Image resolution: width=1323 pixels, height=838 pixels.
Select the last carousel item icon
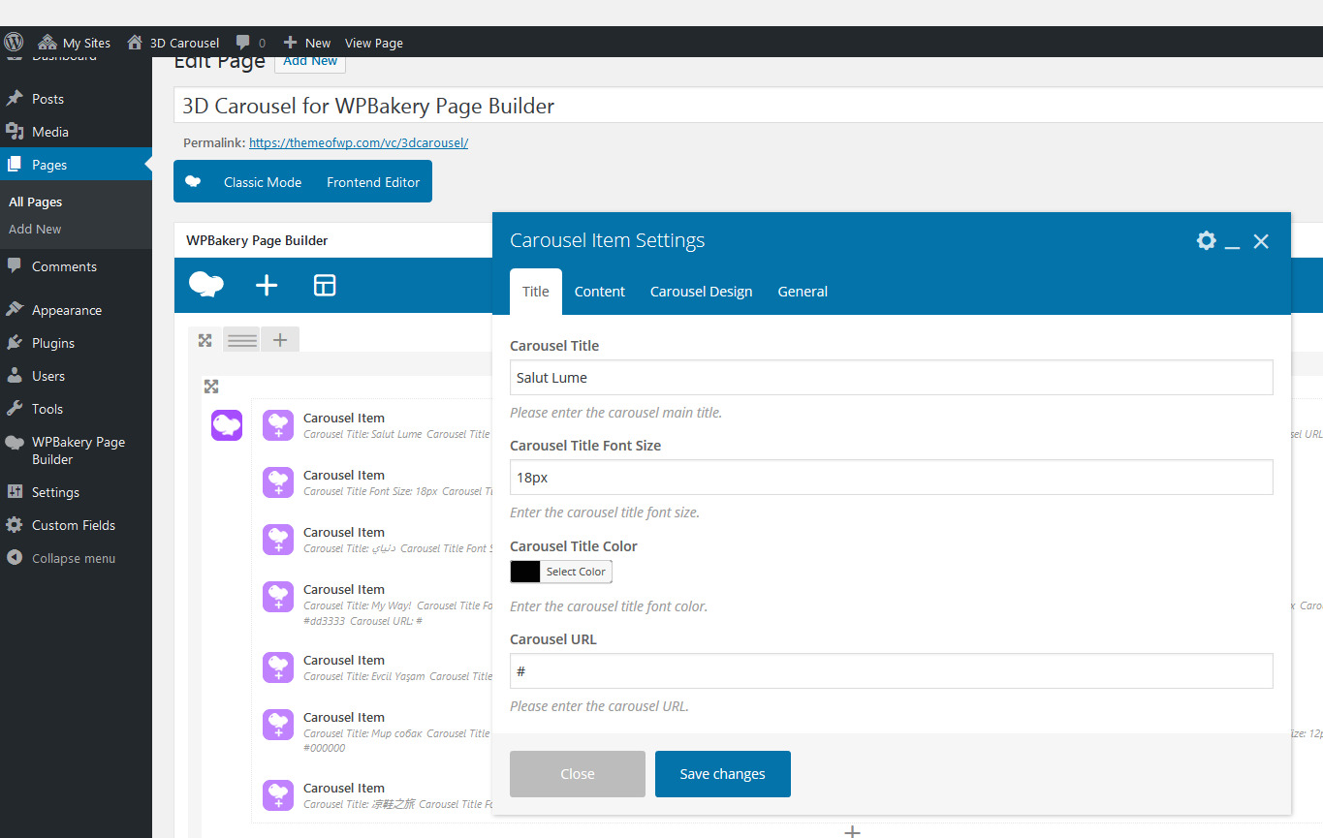[278, 795]
